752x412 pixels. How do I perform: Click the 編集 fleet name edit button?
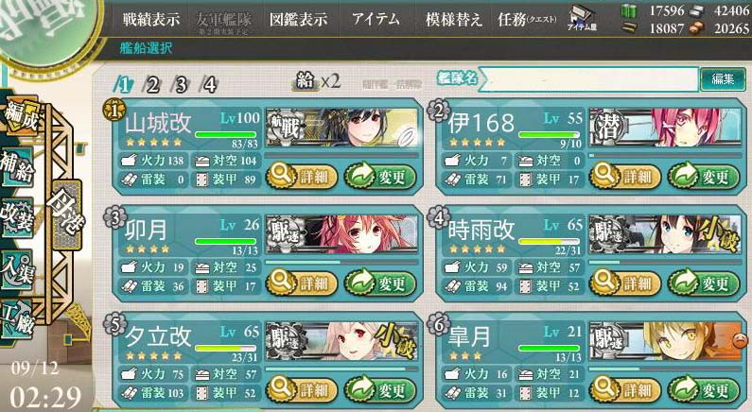click(723, 79)
